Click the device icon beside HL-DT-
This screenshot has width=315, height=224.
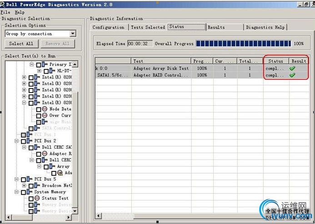pos(52,71)
